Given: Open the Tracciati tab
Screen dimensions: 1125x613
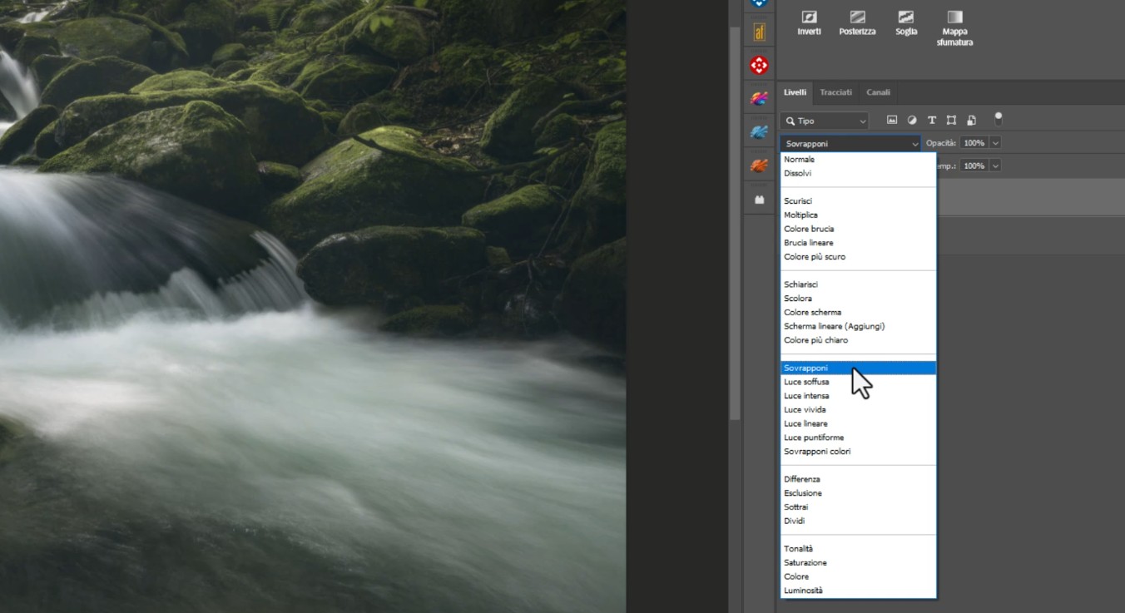Looking at the screenshot, I should pos(835,92).
